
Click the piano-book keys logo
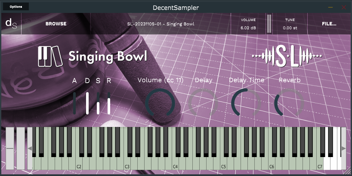tap(50, 56)
